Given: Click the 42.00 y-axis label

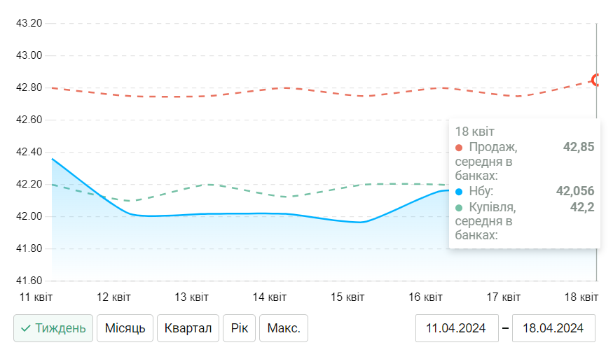Looking at the screenshot, I should tap(29, 216).
